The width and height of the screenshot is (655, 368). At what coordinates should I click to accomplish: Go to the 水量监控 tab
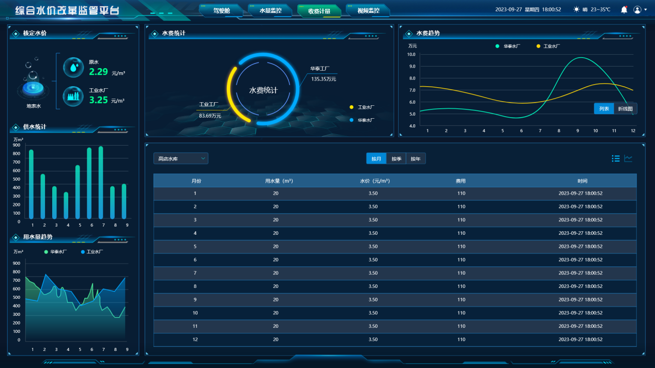[270, 10]
